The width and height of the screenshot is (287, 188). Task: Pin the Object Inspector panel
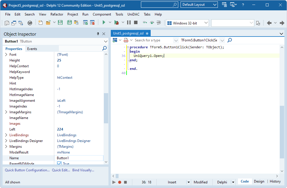[x=98, y=34]
